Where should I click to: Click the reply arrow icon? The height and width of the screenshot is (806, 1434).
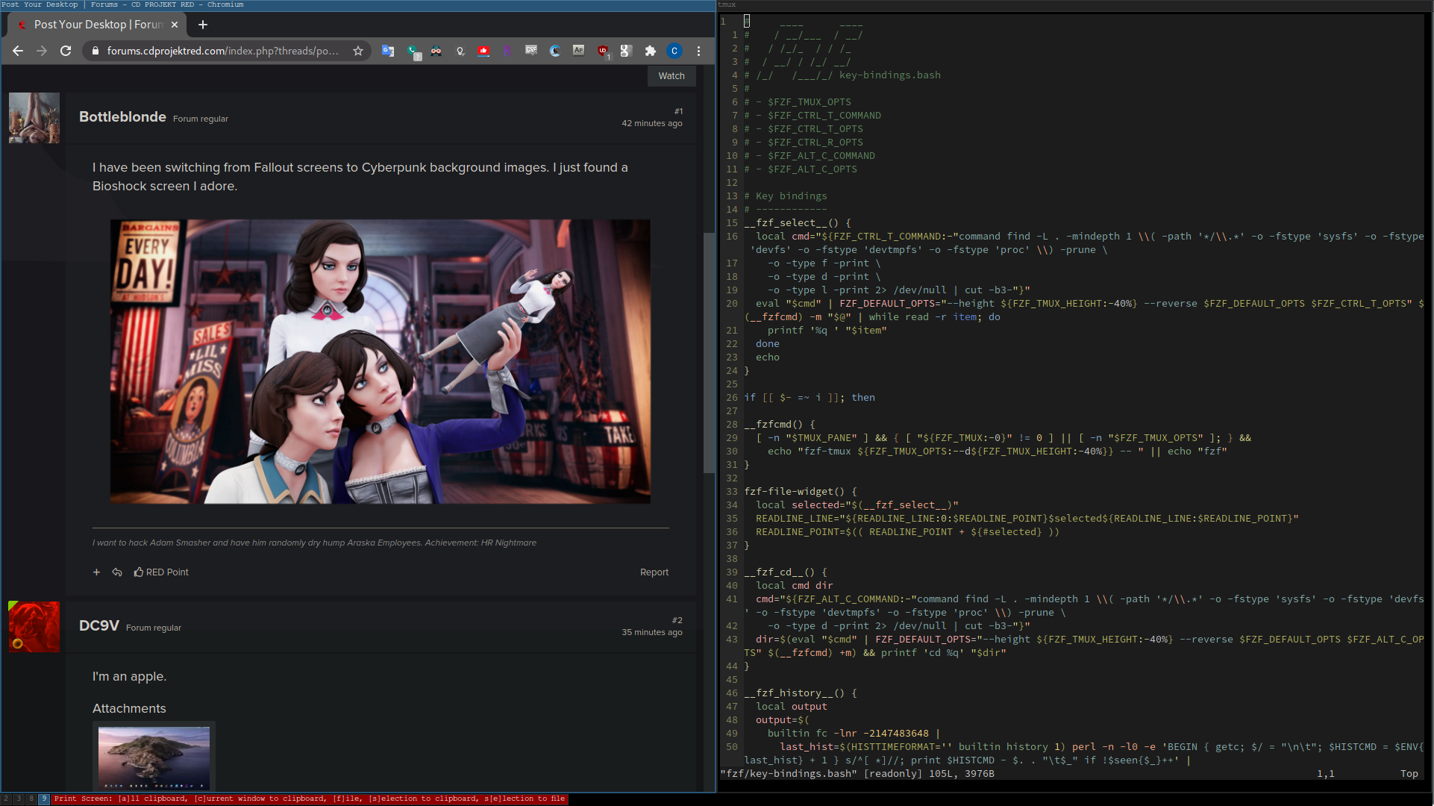tap(117, 572)
